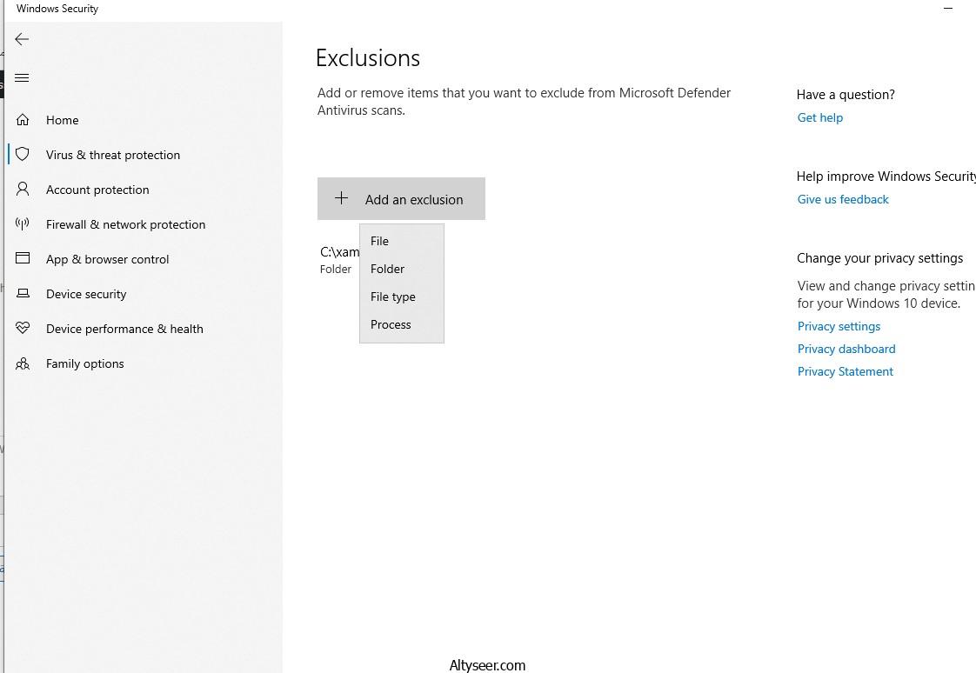This screenshot has height=673, width=976.
Task: Click the Device performance & health heart icon
Action: (x=23, y=329)
